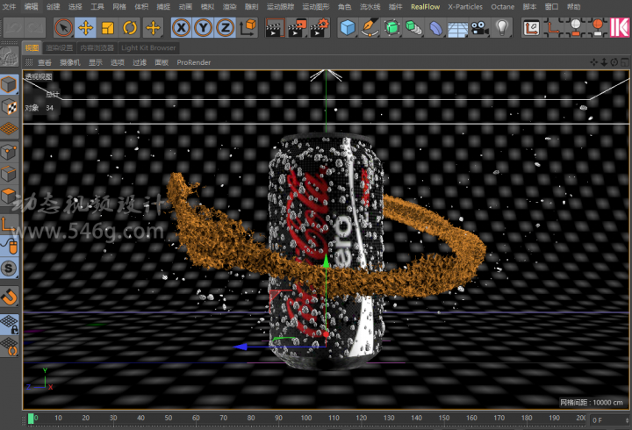632x430 pixels.
Task: Open the viewport 显示 menu
Action: 96,62
